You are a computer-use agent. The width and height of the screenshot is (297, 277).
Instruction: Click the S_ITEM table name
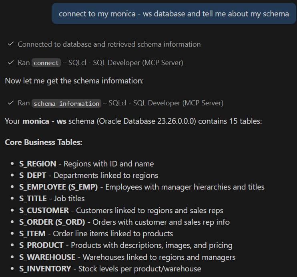[32, 233]
